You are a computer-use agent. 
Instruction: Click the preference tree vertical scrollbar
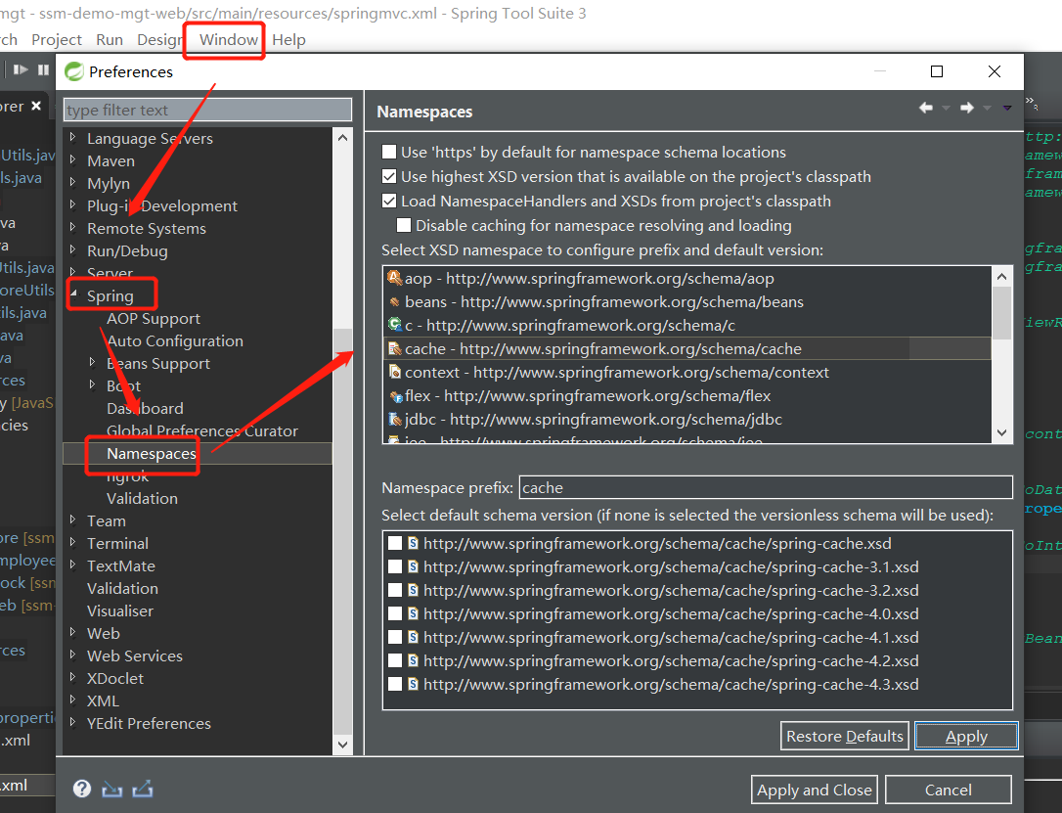(342, 440)
